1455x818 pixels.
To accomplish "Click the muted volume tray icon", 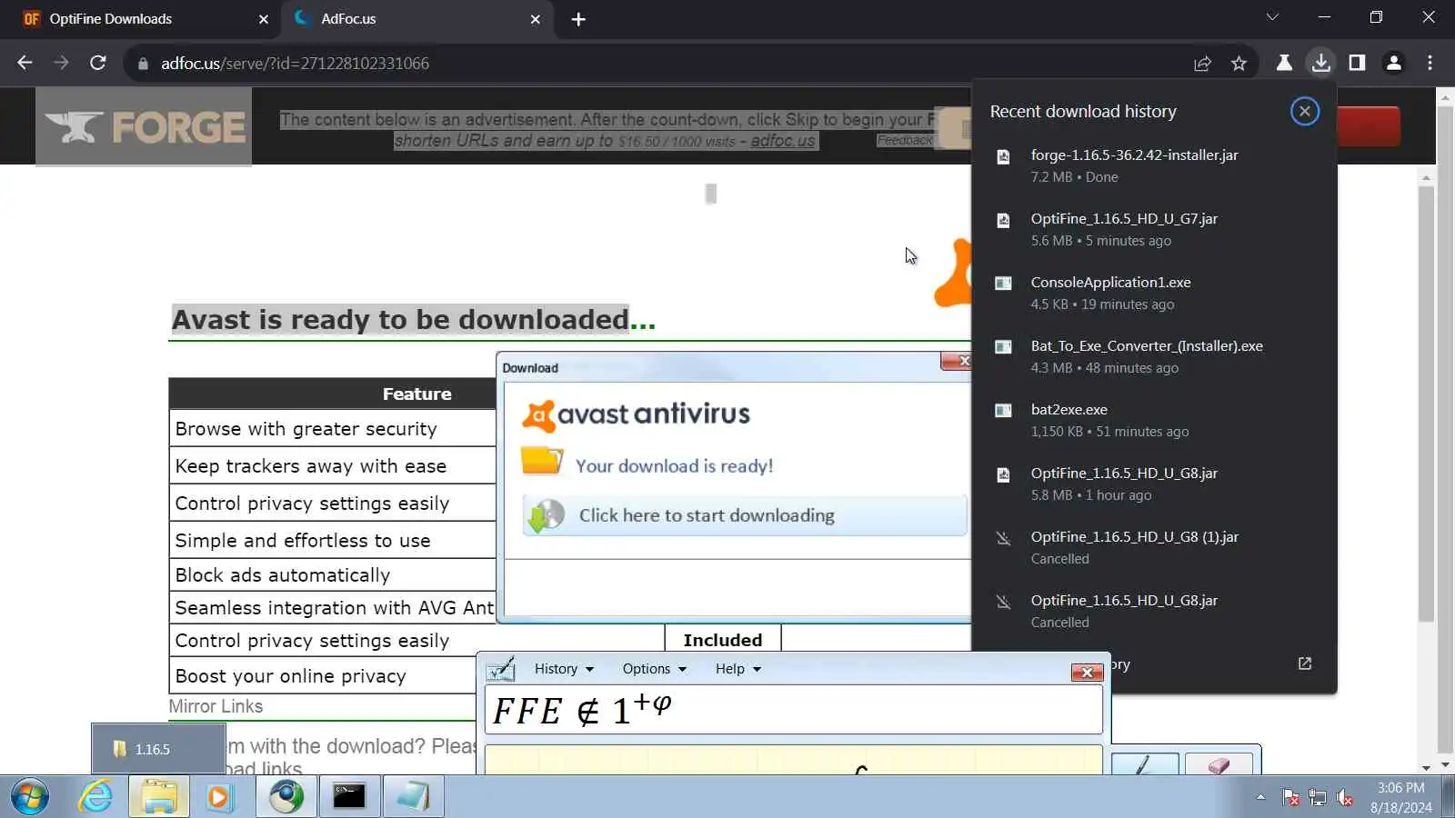I will pyautogui.click(x=1345, y=798).
